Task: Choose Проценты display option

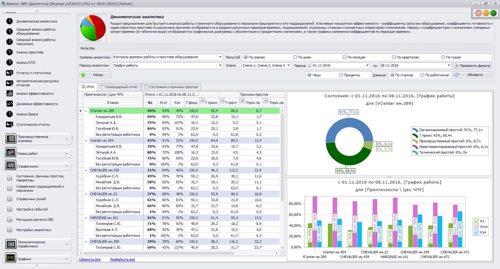Action: coord(341,75)
